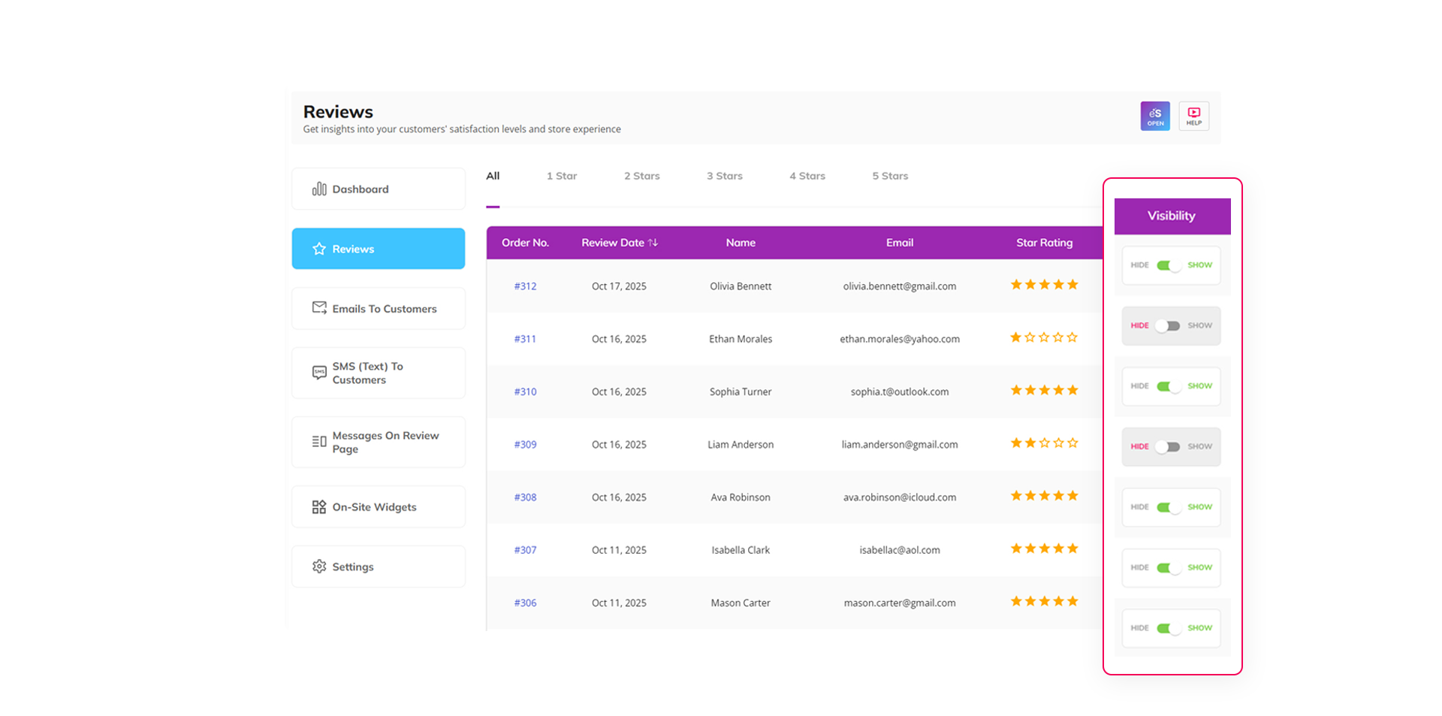Image resolution: width=1442 pixels, height=716 pixels.
Task: Click the SMS speech-bubble icon
Action: click(319, 373)
